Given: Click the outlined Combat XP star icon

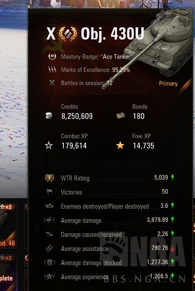Looking at the screenshot, I should coord(49,145).
